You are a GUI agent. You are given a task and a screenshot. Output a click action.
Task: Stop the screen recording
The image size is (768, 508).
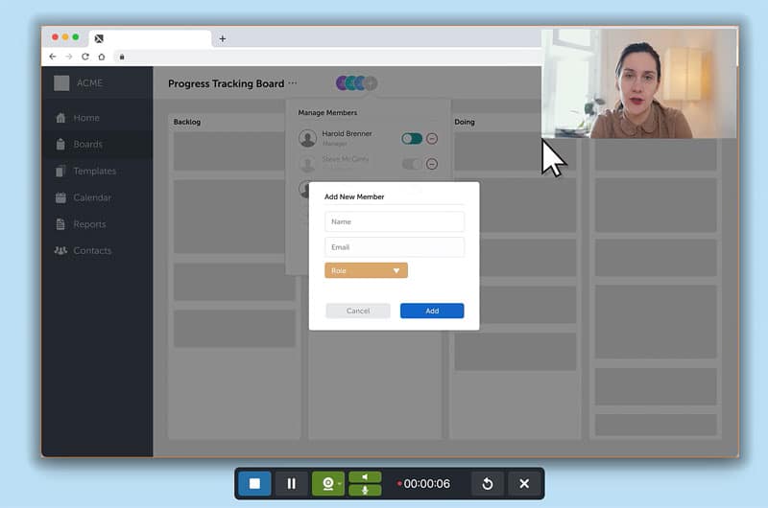click(x=254, y=484)
